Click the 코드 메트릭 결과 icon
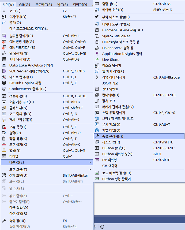The image size is (185, 230). tap(97, 173)
